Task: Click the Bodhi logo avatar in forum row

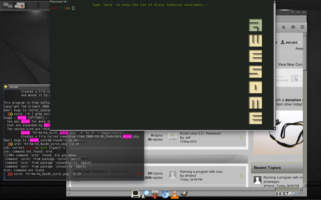Action: (173, 136)
